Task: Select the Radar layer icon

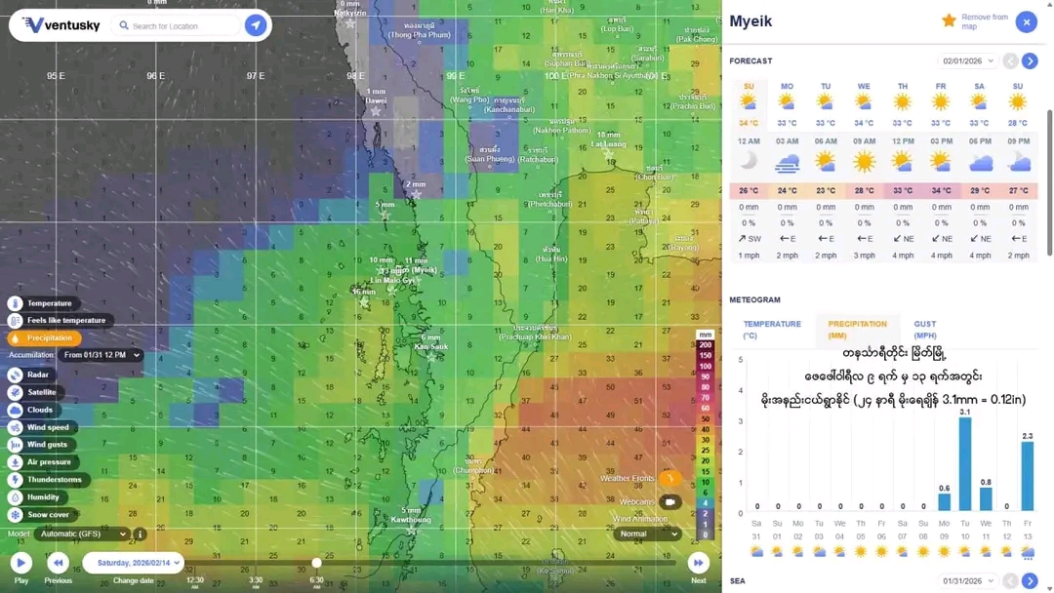Action: coord(15,375)
